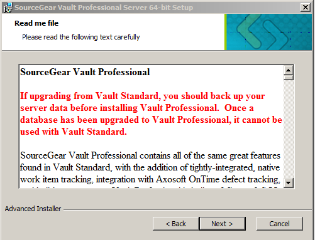The image size is (315, 240).
Task: Click the 'Advanced Installer' label
Action: click(33, 209)
